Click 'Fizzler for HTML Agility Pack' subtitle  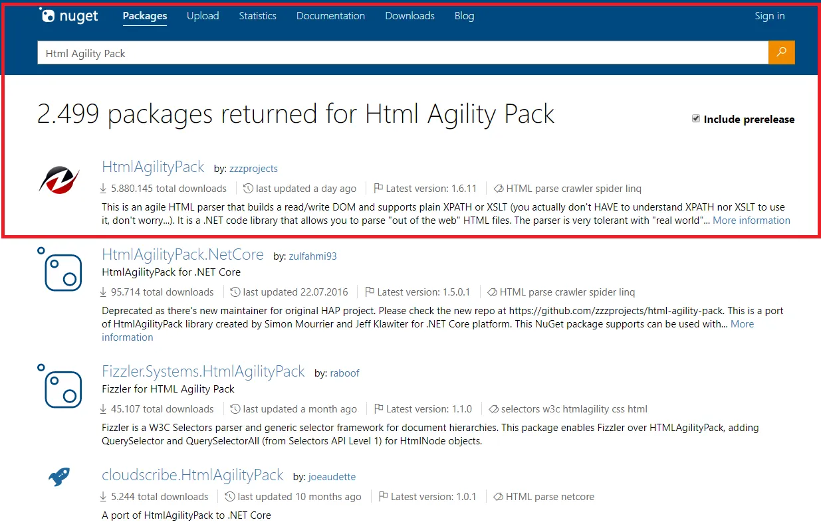[x=168, y=389]
